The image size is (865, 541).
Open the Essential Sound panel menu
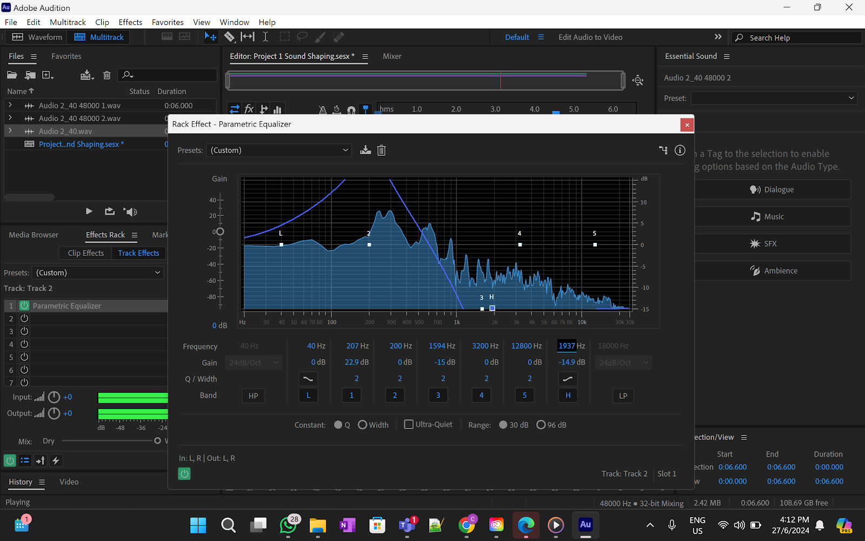coord(727,56)
